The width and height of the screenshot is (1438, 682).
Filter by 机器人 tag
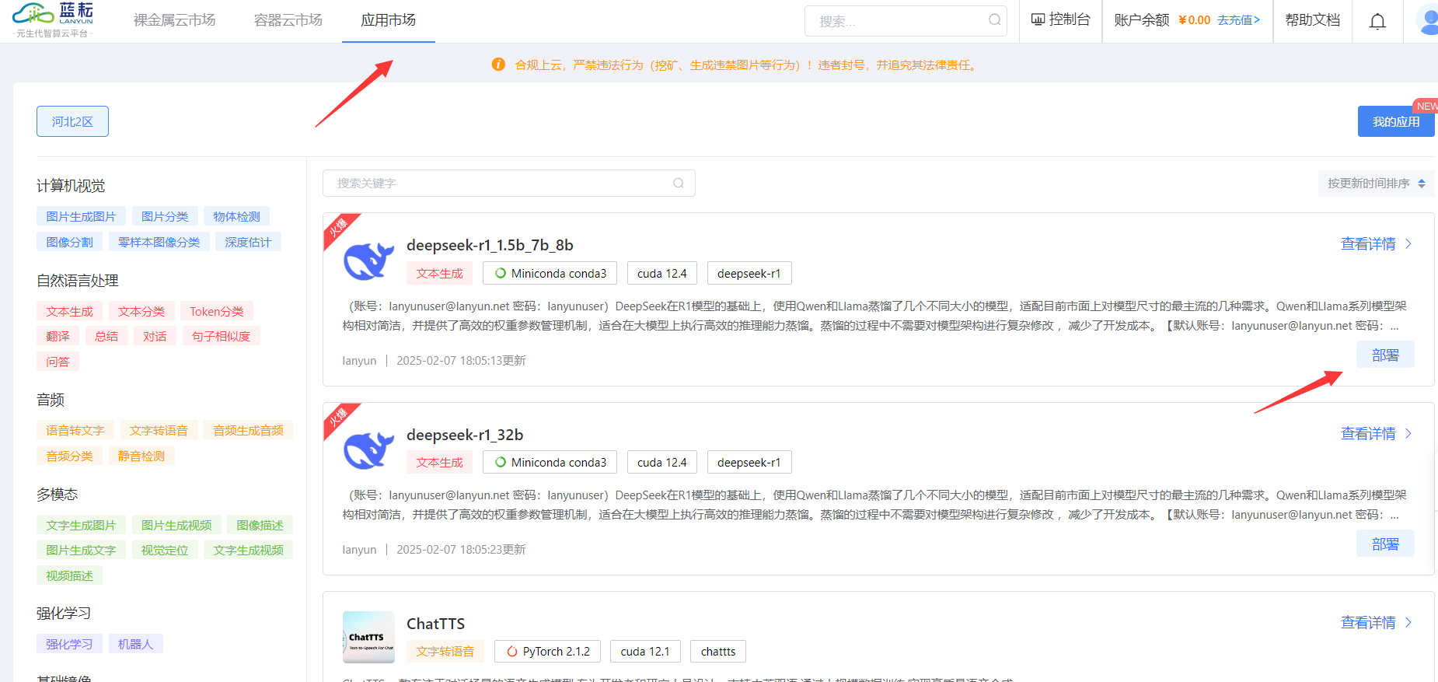(135, 645)
